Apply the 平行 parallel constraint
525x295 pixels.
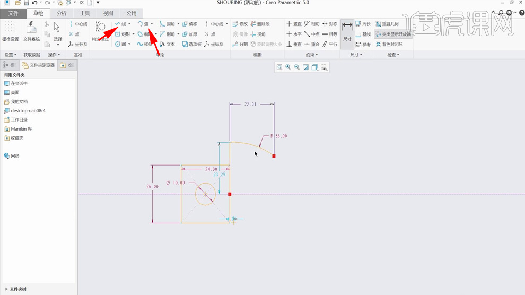coord(330,44)
